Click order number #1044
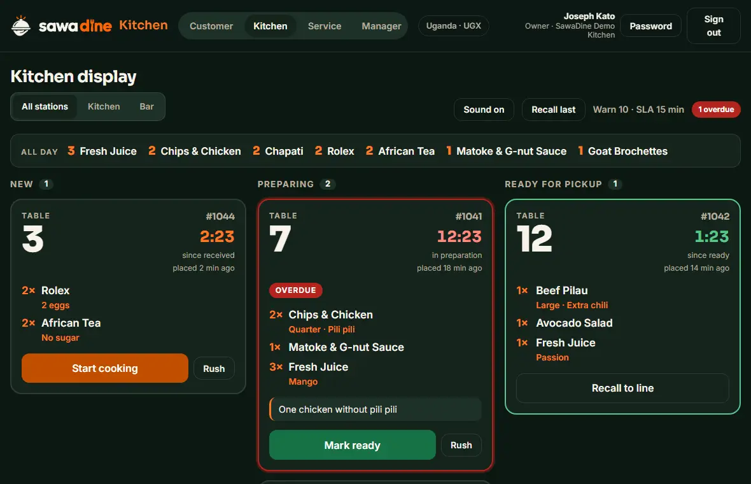This screenshot has height=484, width=751. point(220,217)
